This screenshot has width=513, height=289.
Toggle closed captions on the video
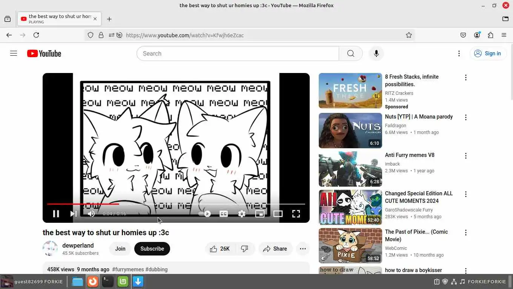pyautogui.click(x=224, y=214)
